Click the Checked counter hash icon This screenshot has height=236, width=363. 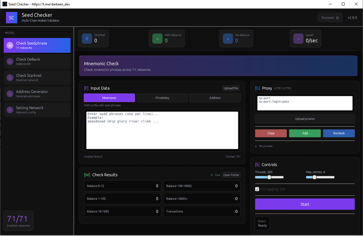(x=86, y=38)
